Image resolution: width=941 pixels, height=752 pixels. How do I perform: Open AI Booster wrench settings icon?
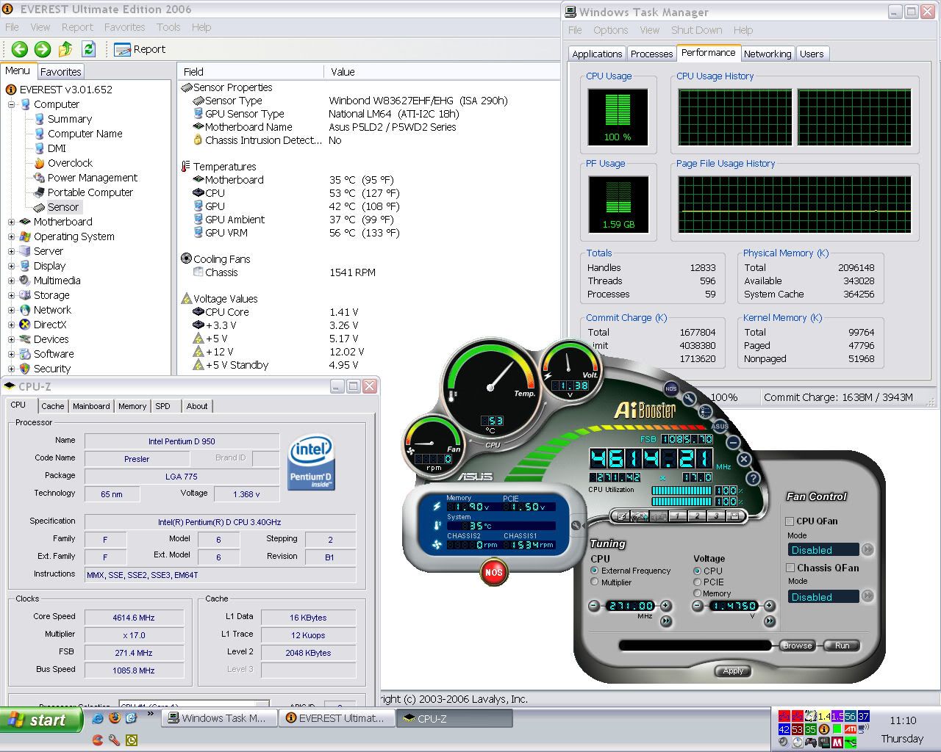pyautogui.click(x=690, y=399)
